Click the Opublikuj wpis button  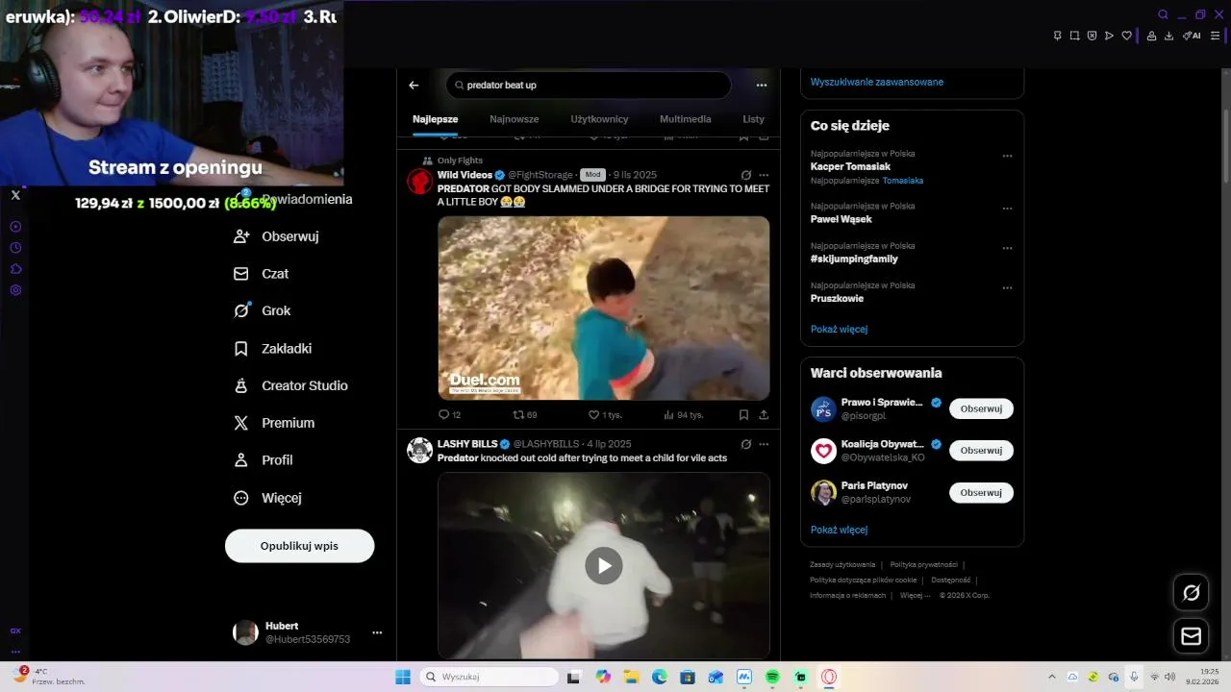click(x=299, y=546)
